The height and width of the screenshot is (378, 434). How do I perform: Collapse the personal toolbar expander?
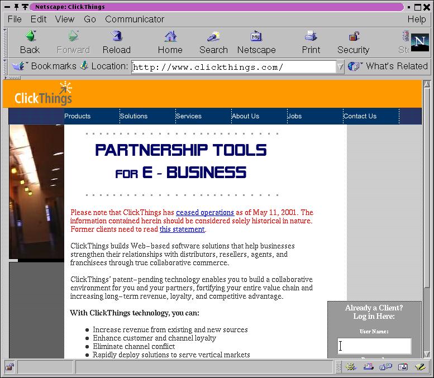(12, 78)
